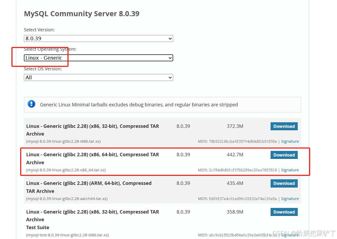Click the 435.4M file size text

click(235, 183)
